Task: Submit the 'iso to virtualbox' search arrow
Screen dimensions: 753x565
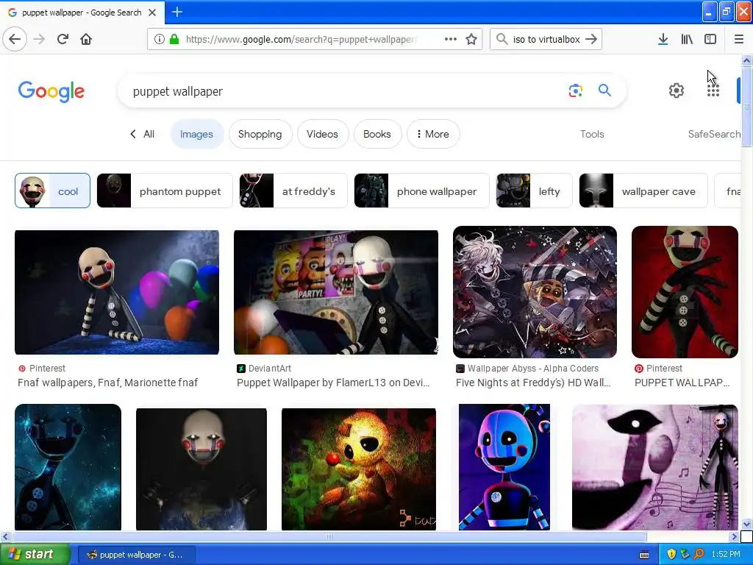Action: tap(592, 39)
